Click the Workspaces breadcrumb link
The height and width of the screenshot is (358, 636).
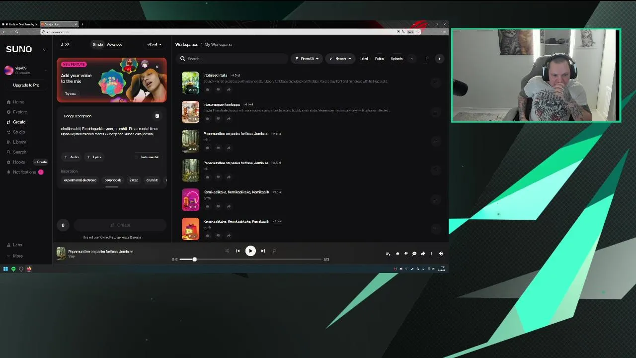186,44
